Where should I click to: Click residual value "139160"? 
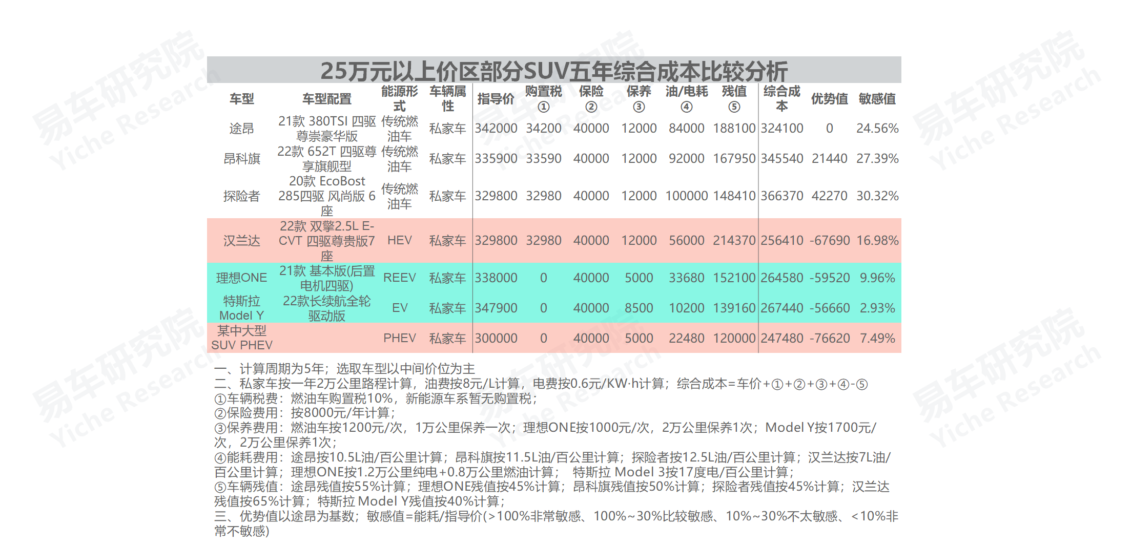point(734,308)
